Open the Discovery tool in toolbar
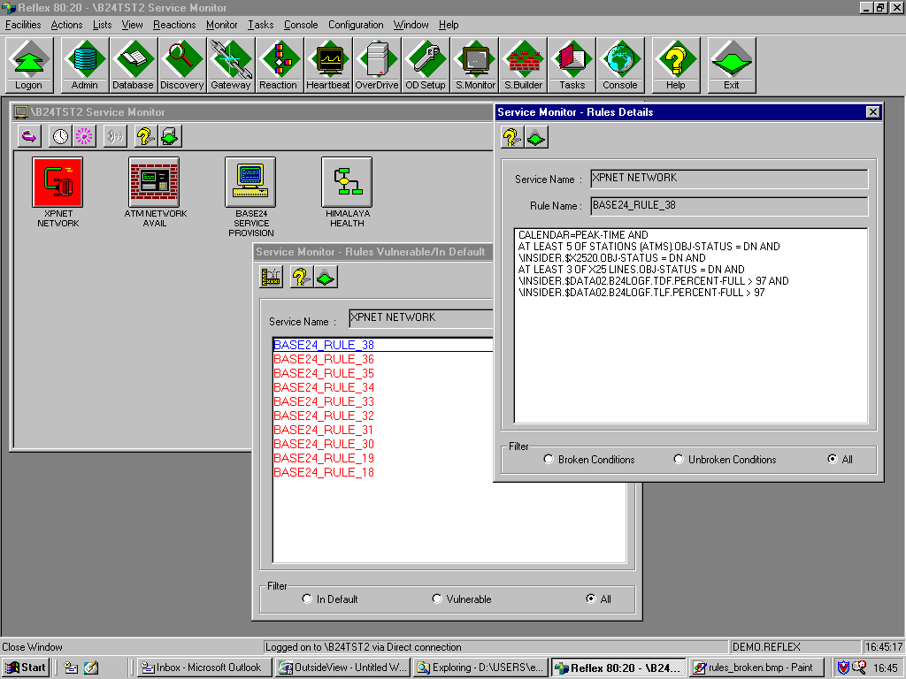The width and height of the screenshot is (906, 679). tap(181, 65)
